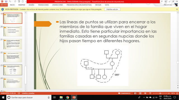Select slide 21 thumbnail
Viewport: 179px width, 100px height.
pyautogui.click(x=13, y=44)
